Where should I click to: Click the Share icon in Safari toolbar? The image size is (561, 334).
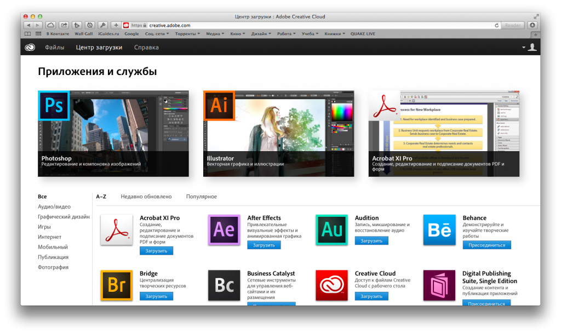pyautogui.click(x=64, y=25)
